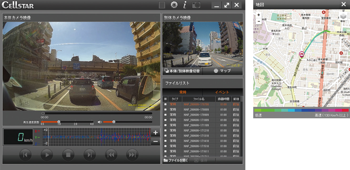This screenshot has width=350, height=170.
Task: Click the マップ button
Action: point(222,71)
